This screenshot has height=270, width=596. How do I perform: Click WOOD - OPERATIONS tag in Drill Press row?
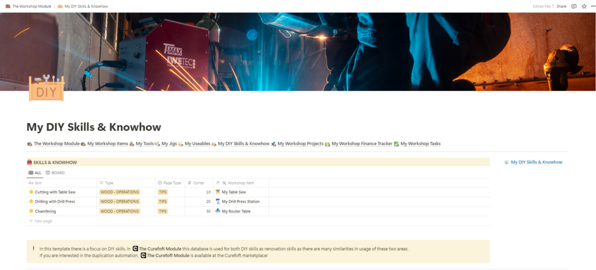[120, 202]
